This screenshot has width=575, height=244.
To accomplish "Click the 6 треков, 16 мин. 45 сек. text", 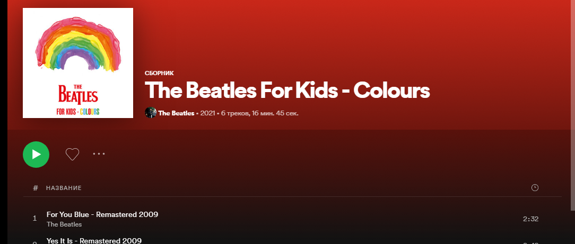I will [x=259, y=113].
